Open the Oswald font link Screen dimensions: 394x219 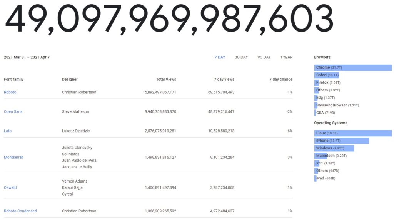pyautogui.click(x=10, y=187)
